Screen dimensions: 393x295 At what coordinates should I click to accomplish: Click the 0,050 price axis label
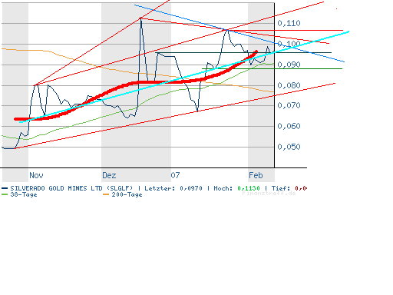click(289, 147)
